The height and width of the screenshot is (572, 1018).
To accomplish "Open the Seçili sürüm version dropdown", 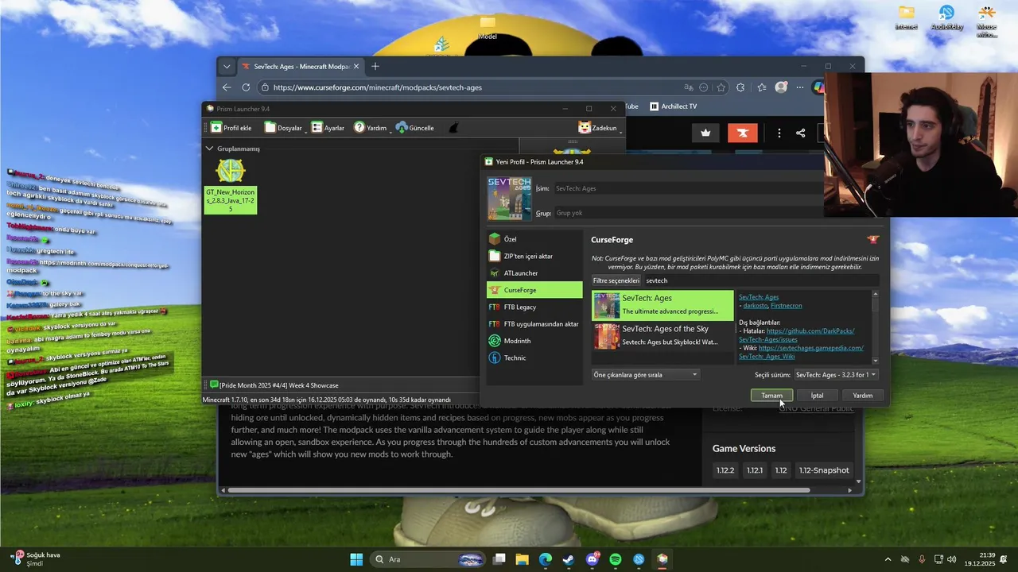I will click(835, 375).
